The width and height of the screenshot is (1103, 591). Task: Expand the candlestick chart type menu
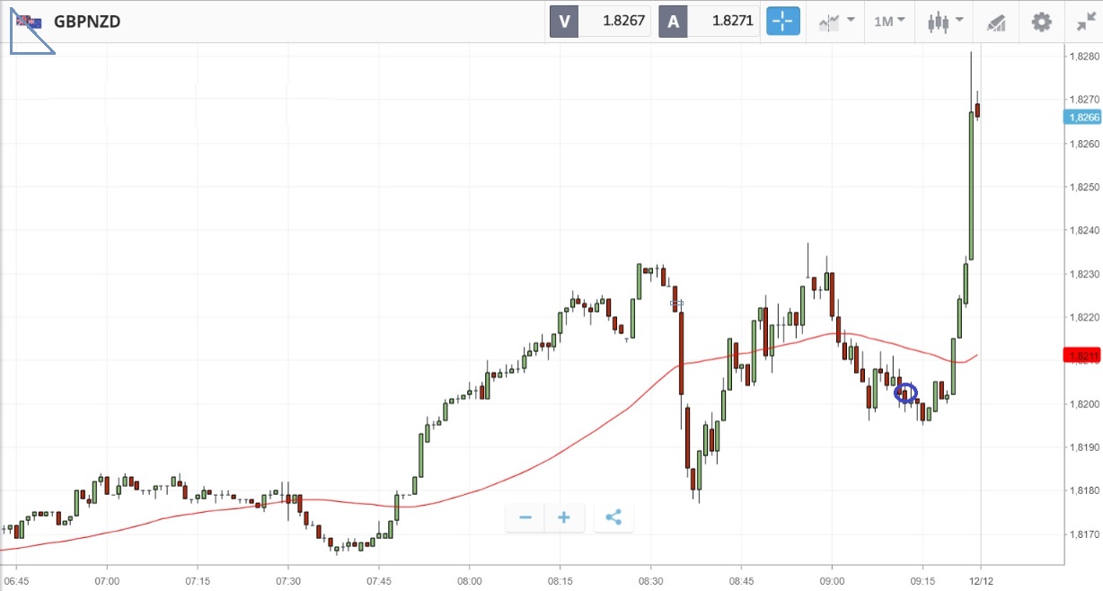946,21
